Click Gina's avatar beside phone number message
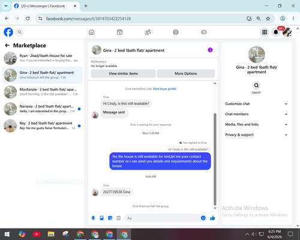Image resolution: width=300 pixels, height=240 pixels. tap(95, 193)
